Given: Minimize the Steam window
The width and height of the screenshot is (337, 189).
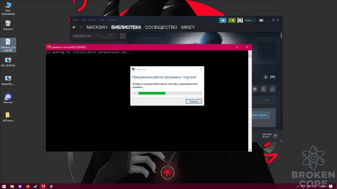Looking at the screenshot, I should (x=269, y=20).
